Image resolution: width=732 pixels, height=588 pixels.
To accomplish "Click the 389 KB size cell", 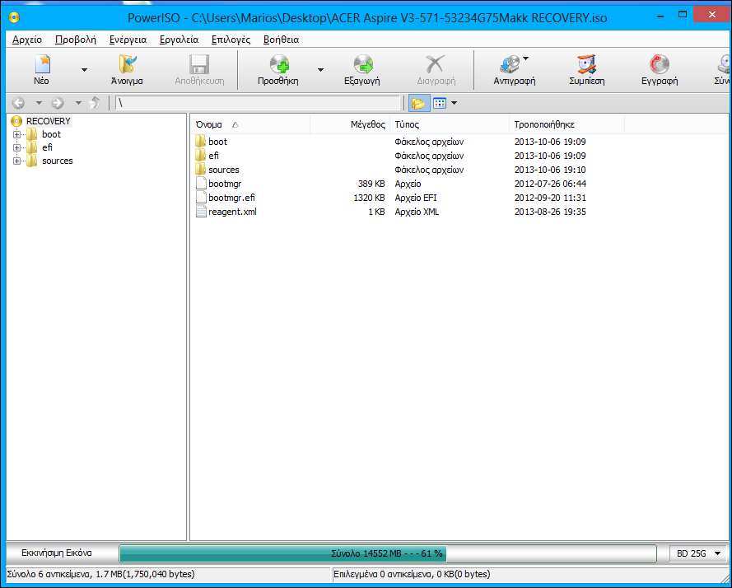I will (x=371, y=184).
